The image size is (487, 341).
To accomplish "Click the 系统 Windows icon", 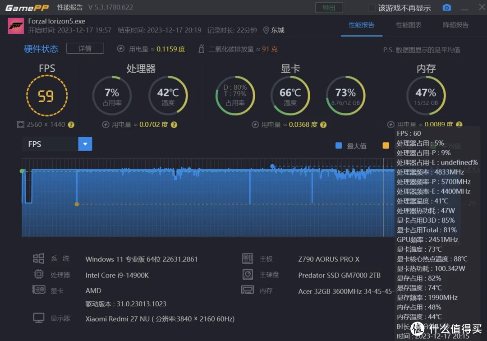I will pyautogui.click(x=38, y=258).
